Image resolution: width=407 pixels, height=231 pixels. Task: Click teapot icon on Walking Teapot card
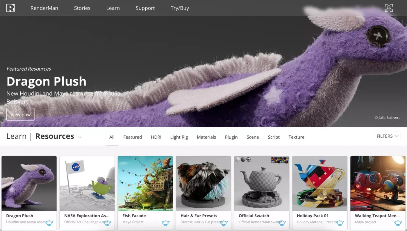click(x=398, y=223)
